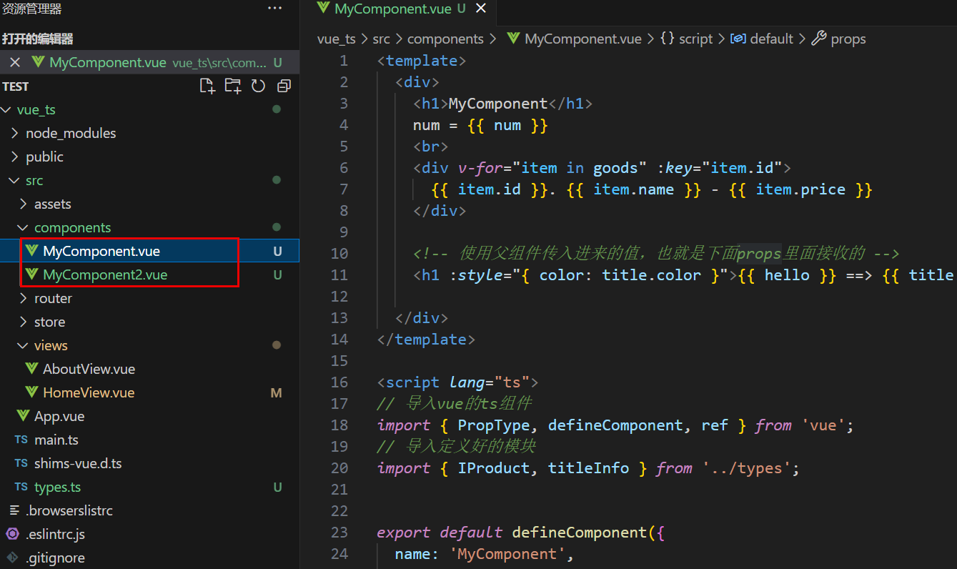Select MyComponent.vue in the components folder
This screenshot has width=957, height=569.
(x=149, y=251)
